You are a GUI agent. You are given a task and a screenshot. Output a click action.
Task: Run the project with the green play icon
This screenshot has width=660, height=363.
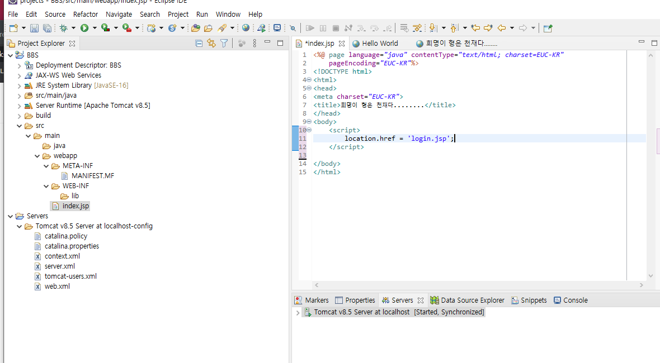tap(84, 28)
